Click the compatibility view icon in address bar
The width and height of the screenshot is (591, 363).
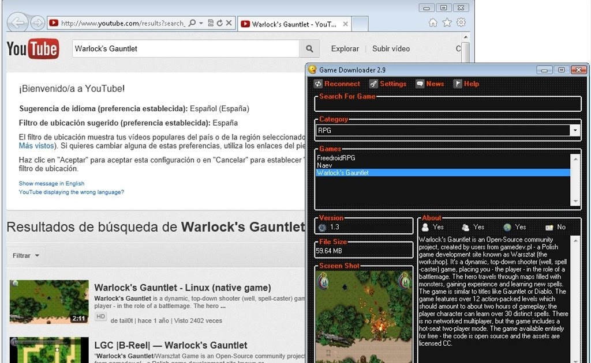pyautogui.click(x=211, y=23)
